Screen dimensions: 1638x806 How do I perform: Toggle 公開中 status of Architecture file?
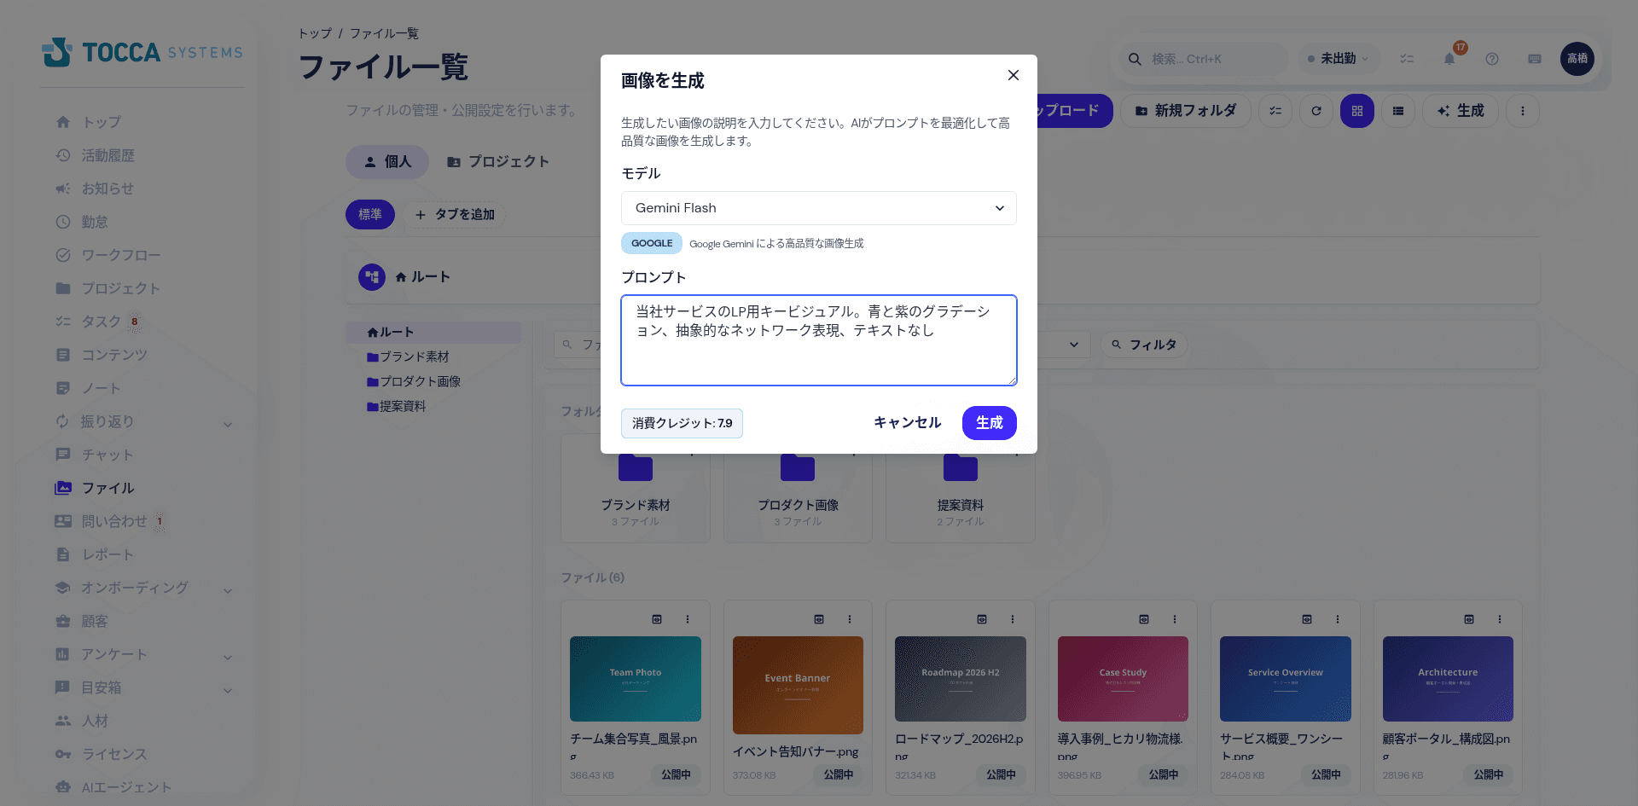coord(1489,774)
